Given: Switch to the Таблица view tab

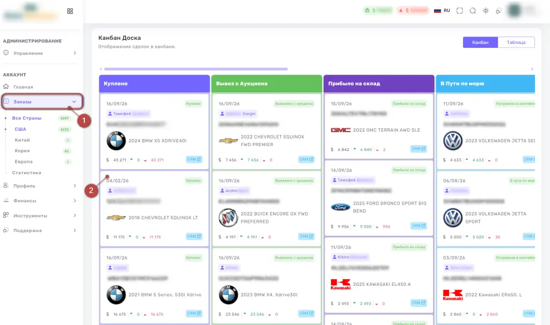Looking at the screenshot, I should pos(516,42).
